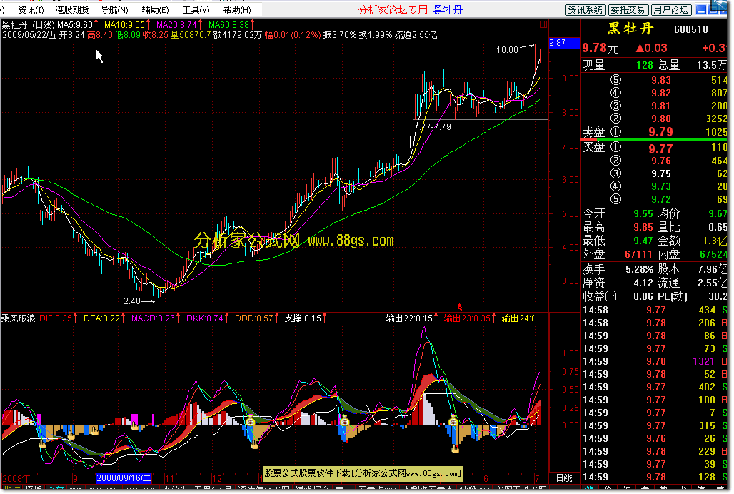Click the red S marker below the chart
The image size is (734, 494).
click(460, 308)
